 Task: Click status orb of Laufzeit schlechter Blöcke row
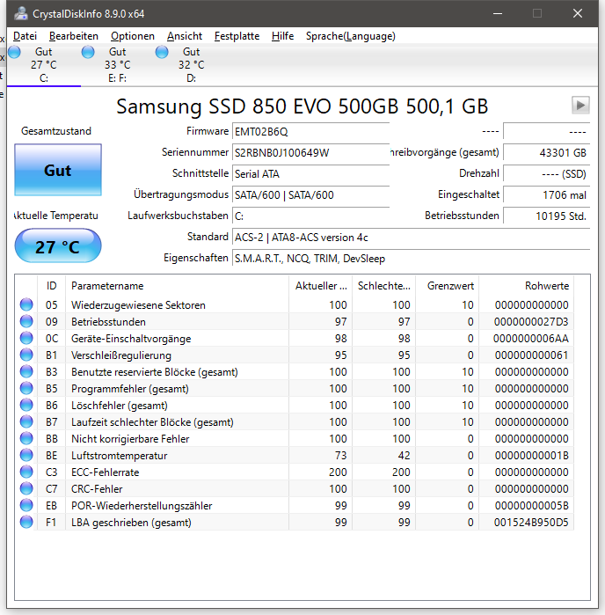(26, 422)
